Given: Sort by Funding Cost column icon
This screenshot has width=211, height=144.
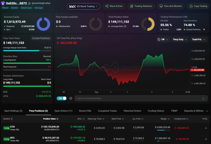Looking at the screenshot, I should [187, 119].
